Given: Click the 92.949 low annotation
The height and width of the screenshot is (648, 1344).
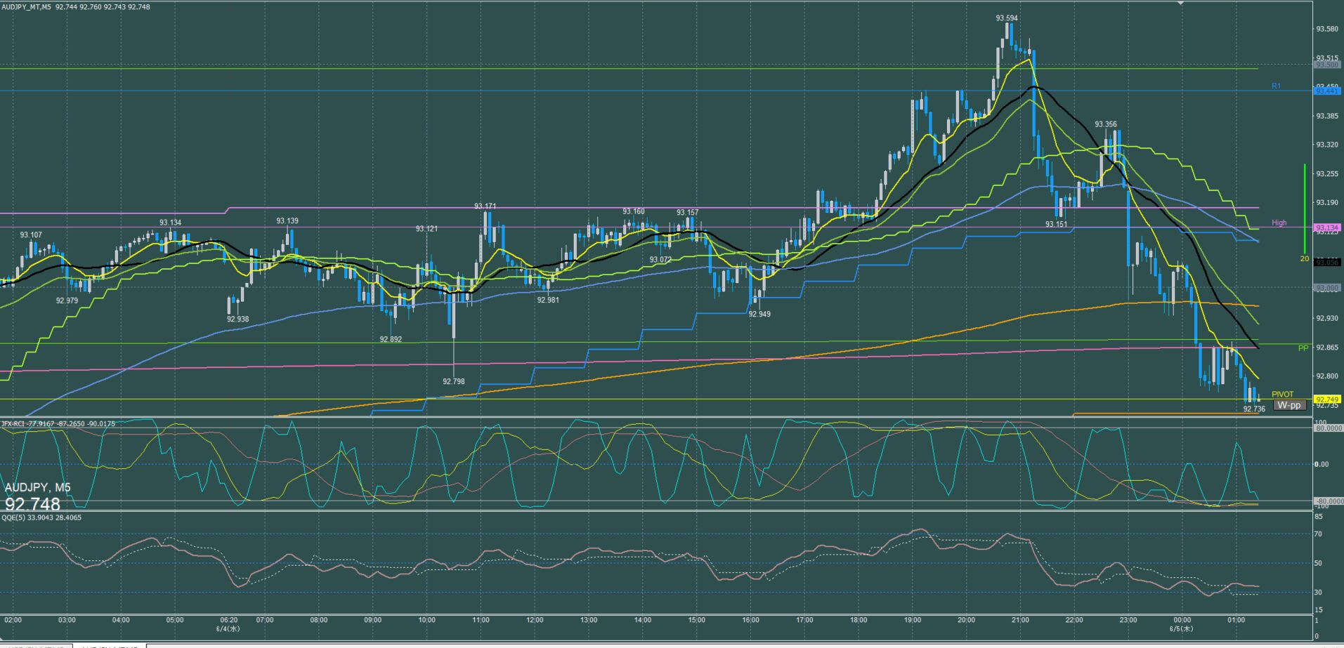Looking at the screenshot, I should click(x=759, y=315).
